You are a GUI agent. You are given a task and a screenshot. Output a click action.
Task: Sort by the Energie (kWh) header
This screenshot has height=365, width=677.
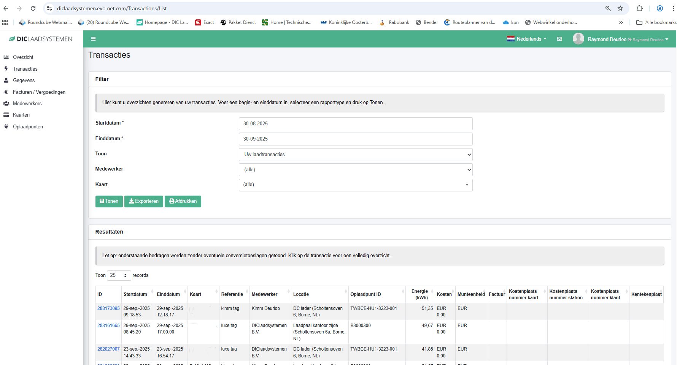[x=420, y=294]
